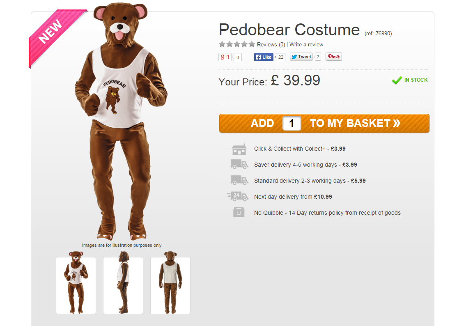Click the large main costume image
This screenshot has height=326, width=466.
121,123
